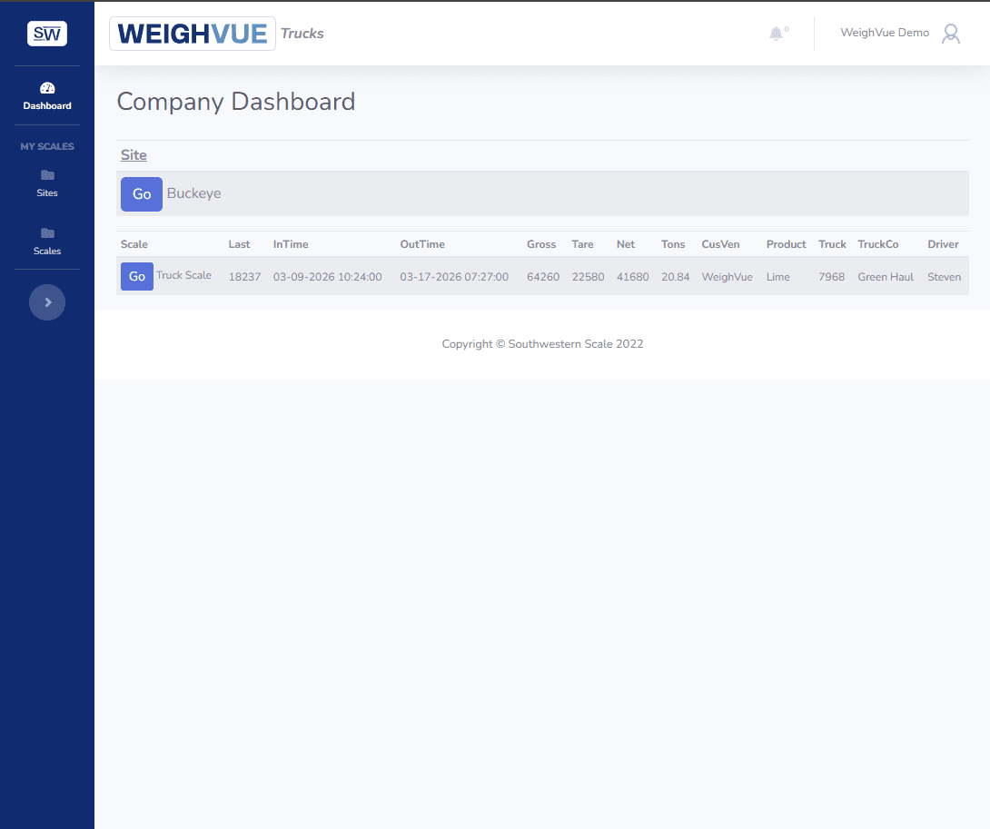The image size is (990, 829).
Task: Open the Green Haul trucking company link
Action: pos(886,276)
